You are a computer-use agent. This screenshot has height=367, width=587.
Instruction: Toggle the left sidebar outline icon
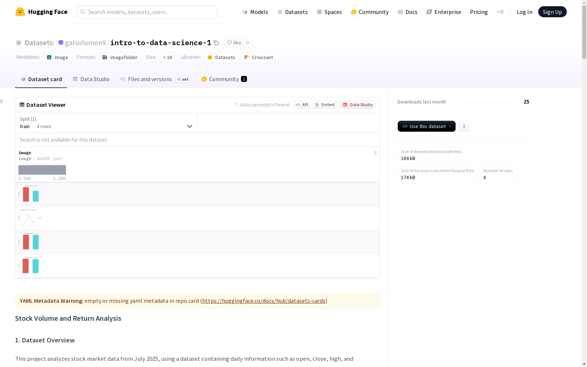[2, 101]
